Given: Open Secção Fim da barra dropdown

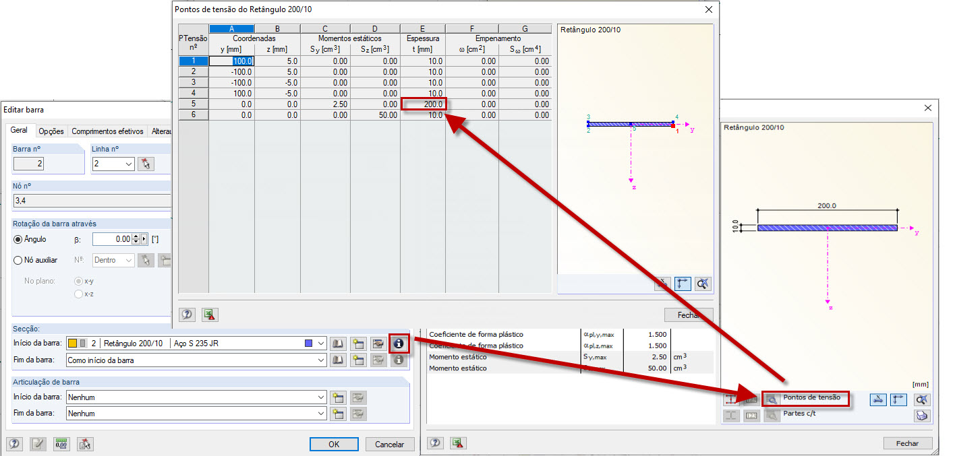Looking at the screenshot, I should (x=321, y=360).
